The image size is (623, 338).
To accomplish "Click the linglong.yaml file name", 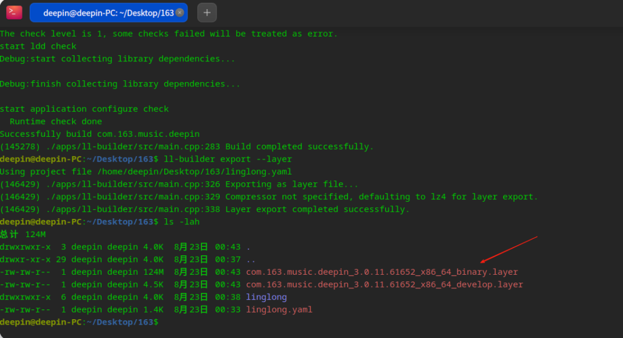I will [279, 309].
